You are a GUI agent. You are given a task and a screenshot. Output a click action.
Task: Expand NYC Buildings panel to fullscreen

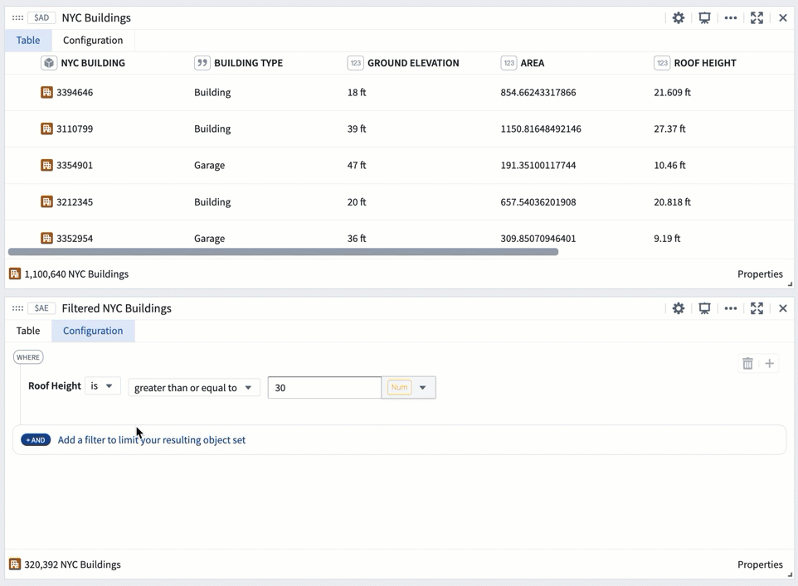[757, 17]
